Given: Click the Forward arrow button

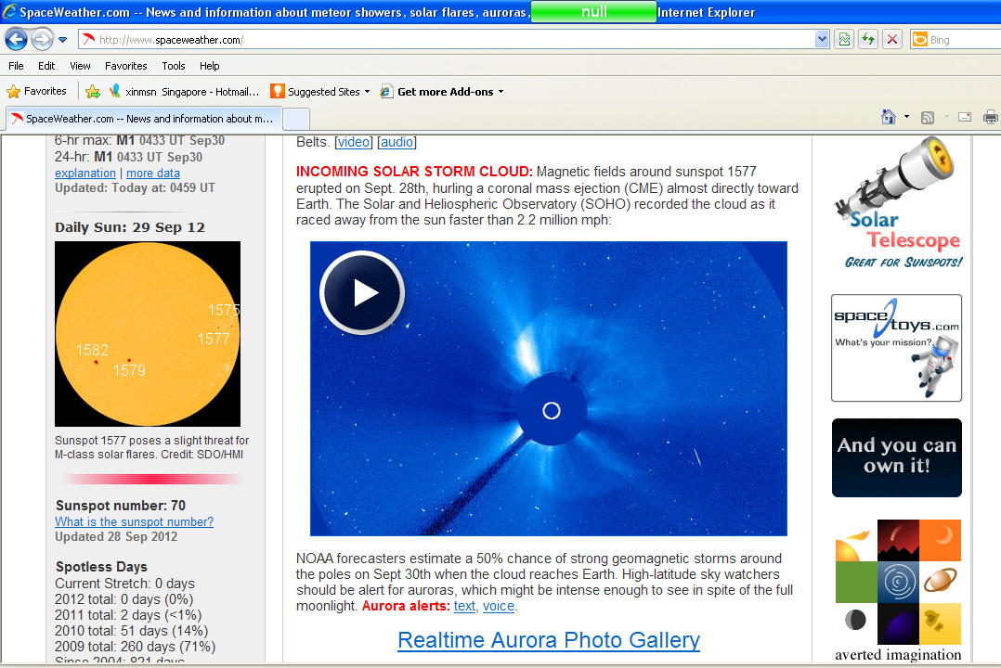Looking at the screenshot, I should pyautogui.click(x=42, y=40).
